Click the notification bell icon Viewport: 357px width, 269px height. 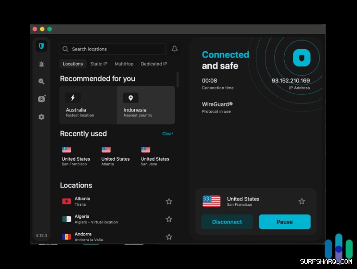coord(174,49)
